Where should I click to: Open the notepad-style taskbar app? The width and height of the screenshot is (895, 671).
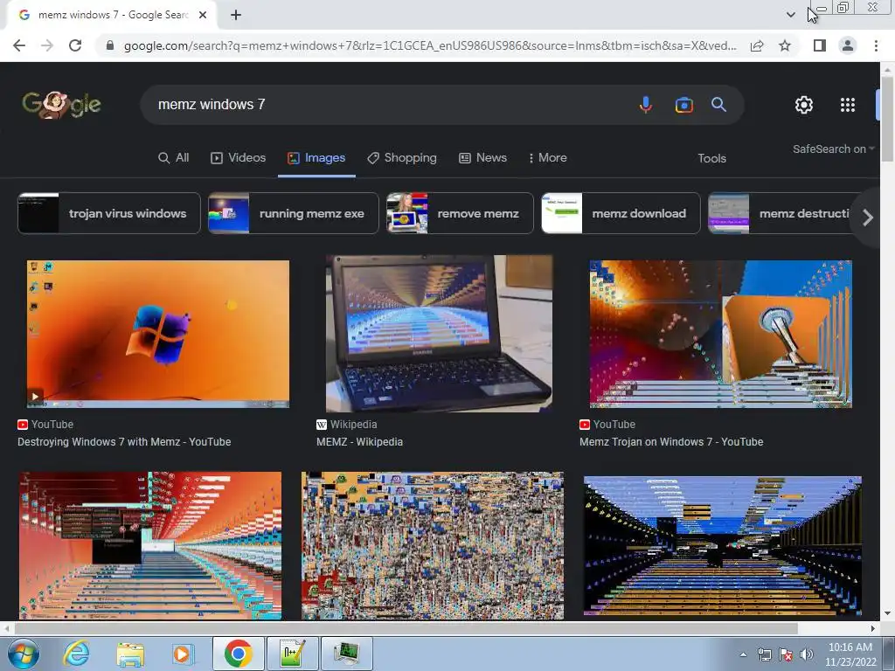click(292, 654)
